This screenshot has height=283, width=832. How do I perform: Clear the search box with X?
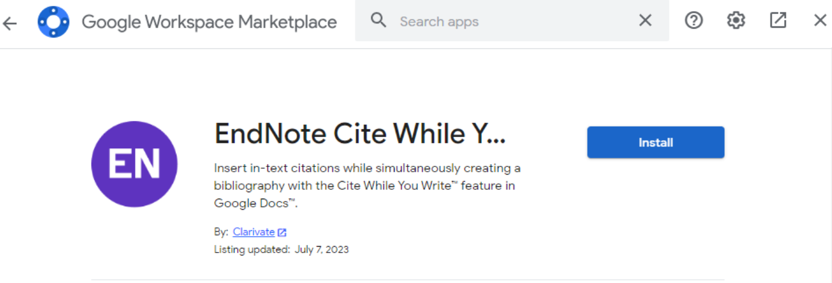(x=645, y=21)
